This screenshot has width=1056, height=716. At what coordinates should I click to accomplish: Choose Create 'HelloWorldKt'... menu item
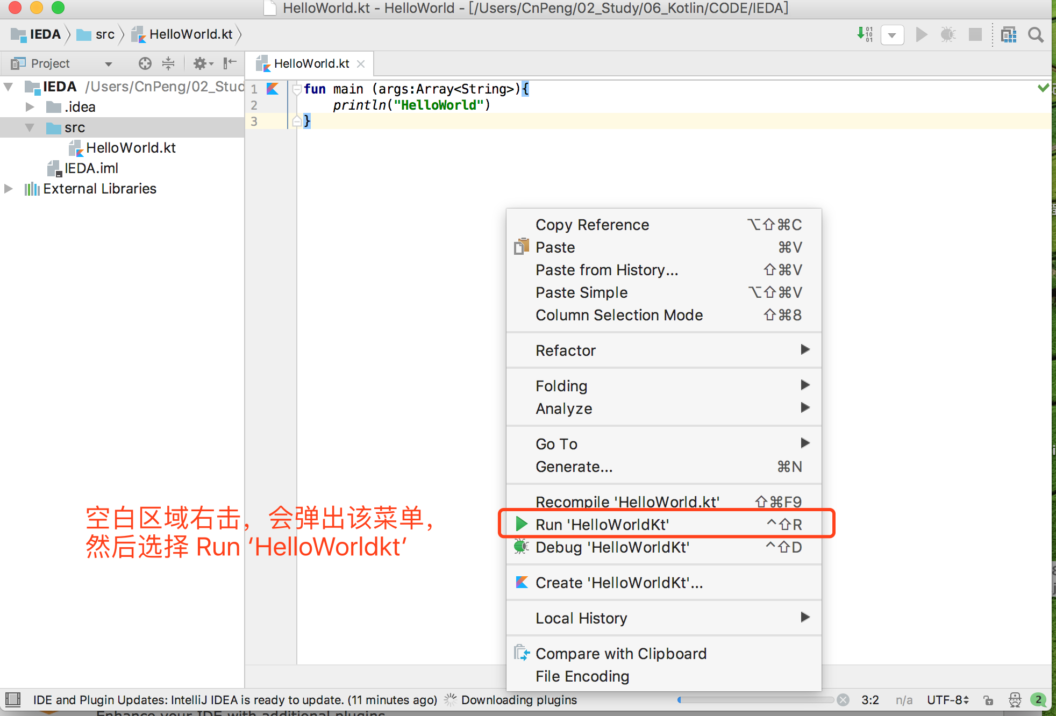click(664, 583)
